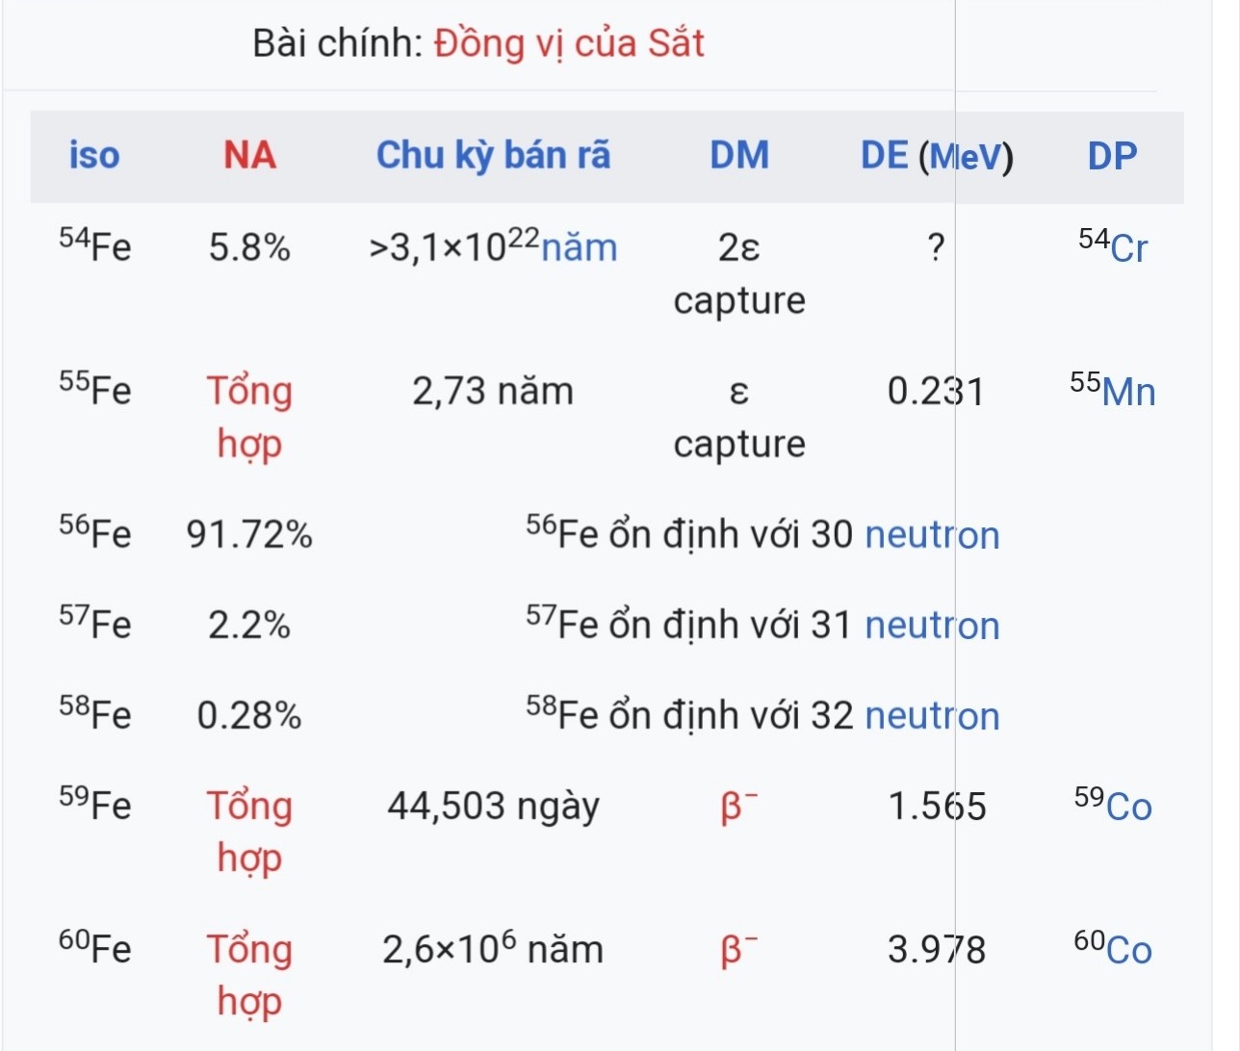
Task: Click the DP column header link
Action: [1112, 156]
